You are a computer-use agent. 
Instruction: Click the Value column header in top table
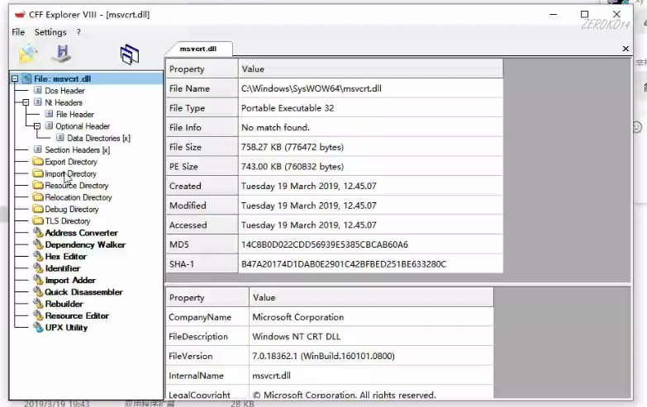pyautogui.click(x=370, y=69)
